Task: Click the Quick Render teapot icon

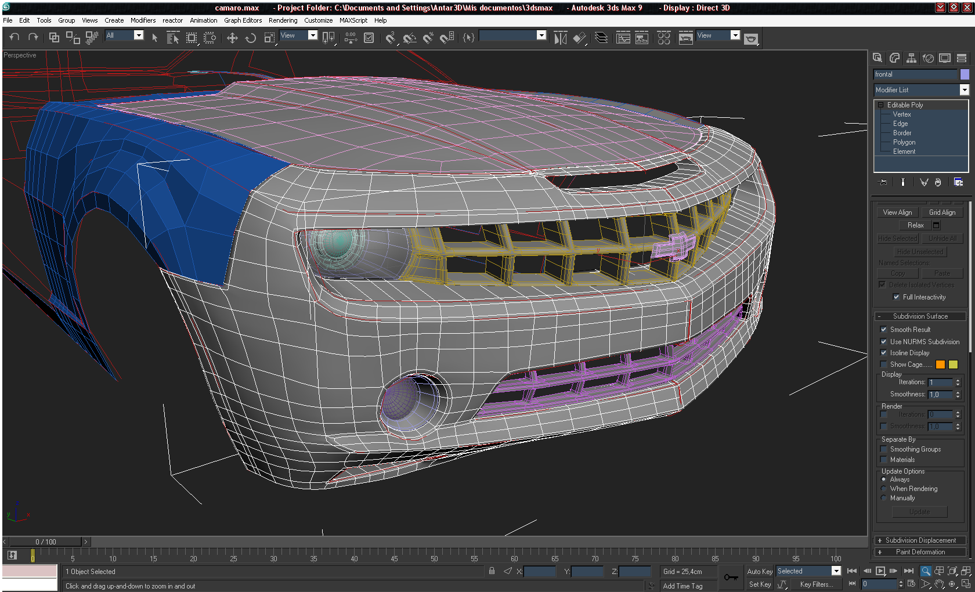Action: 751,39
